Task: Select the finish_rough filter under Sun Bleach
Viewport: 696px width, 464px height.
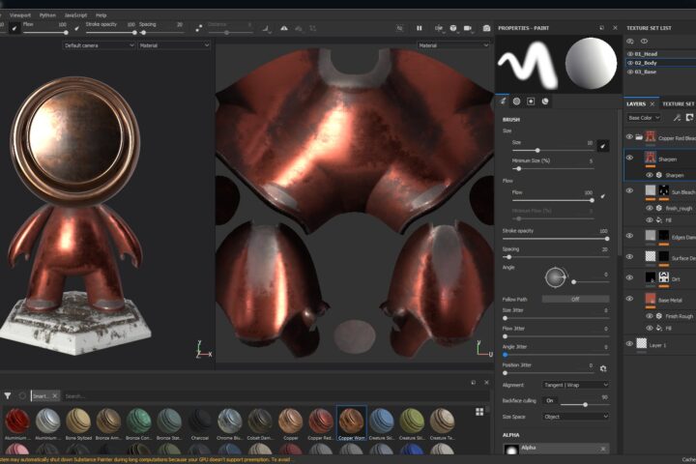Action: click(679, 208)
